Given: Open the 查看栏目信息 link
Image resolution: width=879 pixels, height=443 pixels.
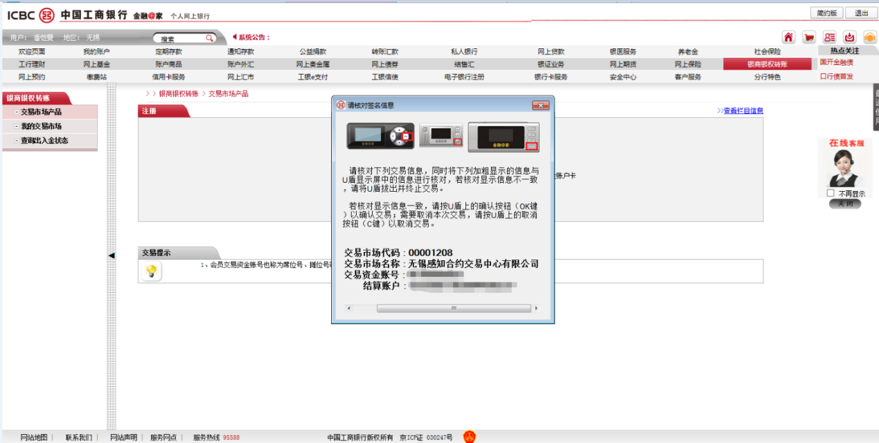Looking at the screenshot, I should (743, 111).
